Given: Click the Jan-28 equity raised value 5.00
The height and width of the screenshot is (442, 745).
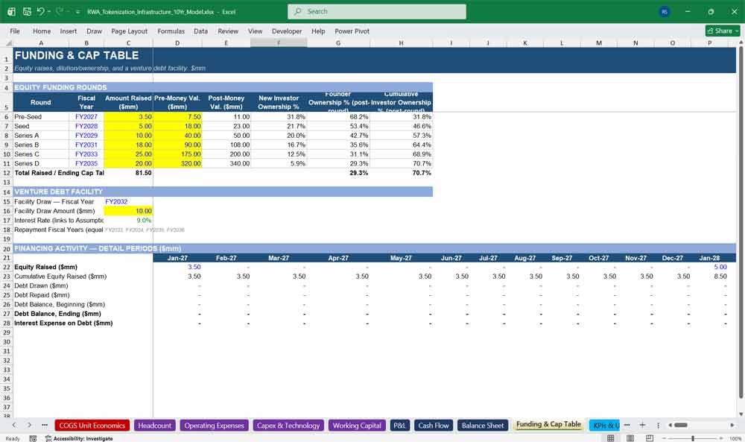Looking at the screenshot, I should tap(709, 267).
